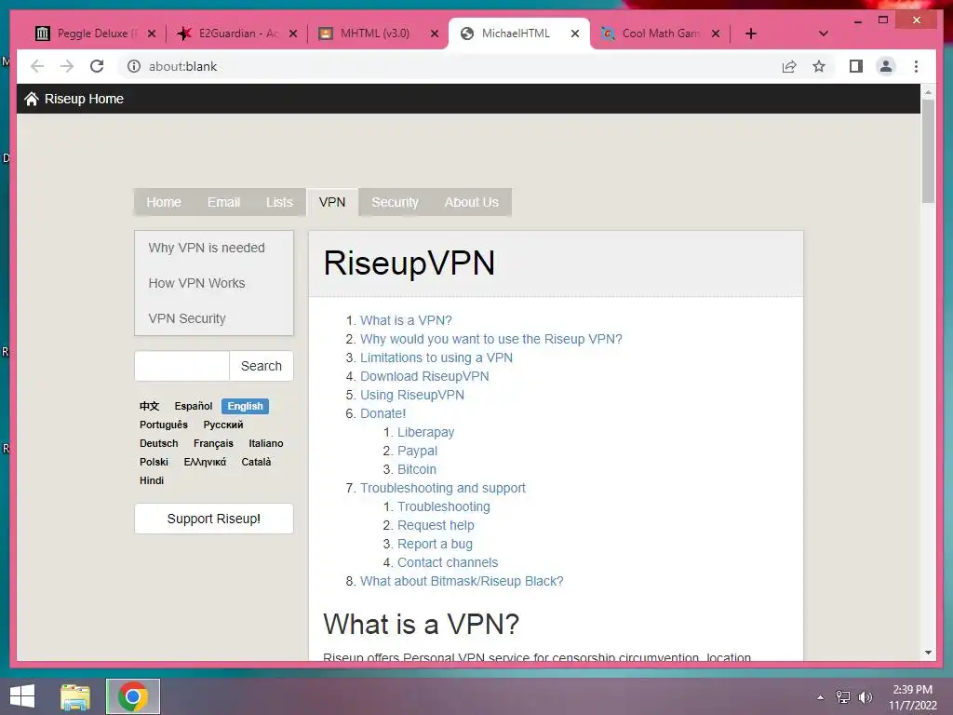Jump to What is a VPN? contents link
953x715 pixels.
pos(406,320)
